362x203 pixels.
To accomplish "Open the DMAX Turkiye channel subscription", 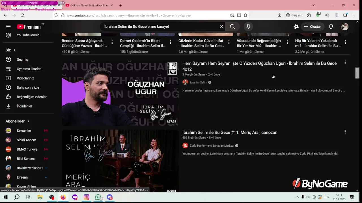I will click(27, 149).
